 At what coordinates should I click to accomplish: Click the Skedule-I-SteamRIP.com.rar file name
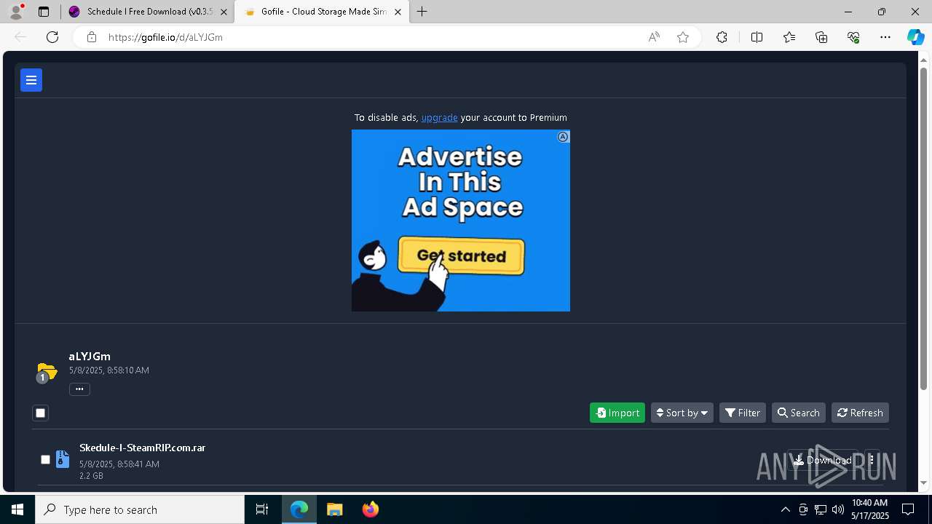coord(143,448)
